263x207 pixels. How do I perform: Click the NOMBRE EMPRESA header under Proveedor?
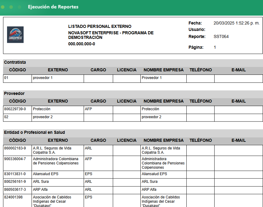164,101
